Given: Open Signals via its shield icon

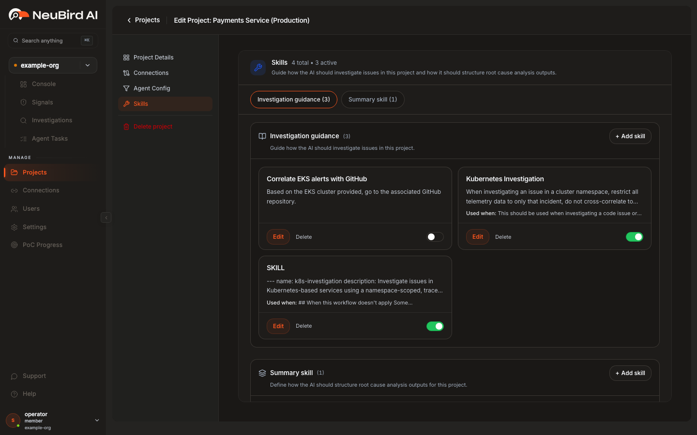Looking at the screenshot, I should 23,102.
